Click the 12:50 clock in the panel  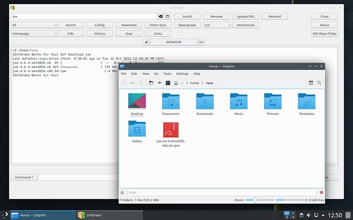coord(335,215)
